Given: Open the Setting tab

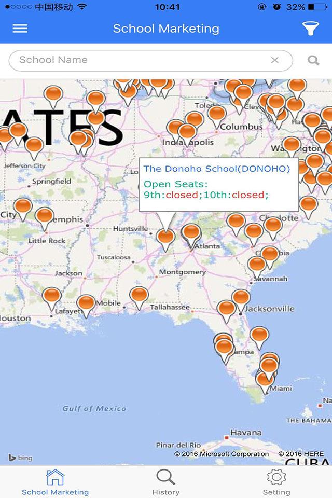Looking at the screenshot, I should click(276, 482).
